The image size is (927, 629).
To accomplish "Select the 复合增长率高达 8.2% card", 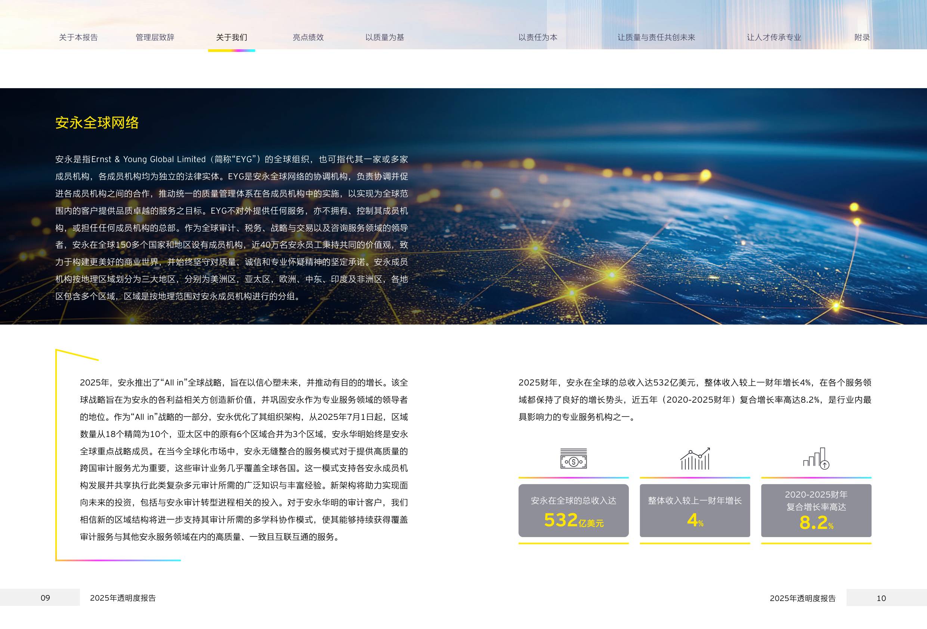I will pos(816,511).
